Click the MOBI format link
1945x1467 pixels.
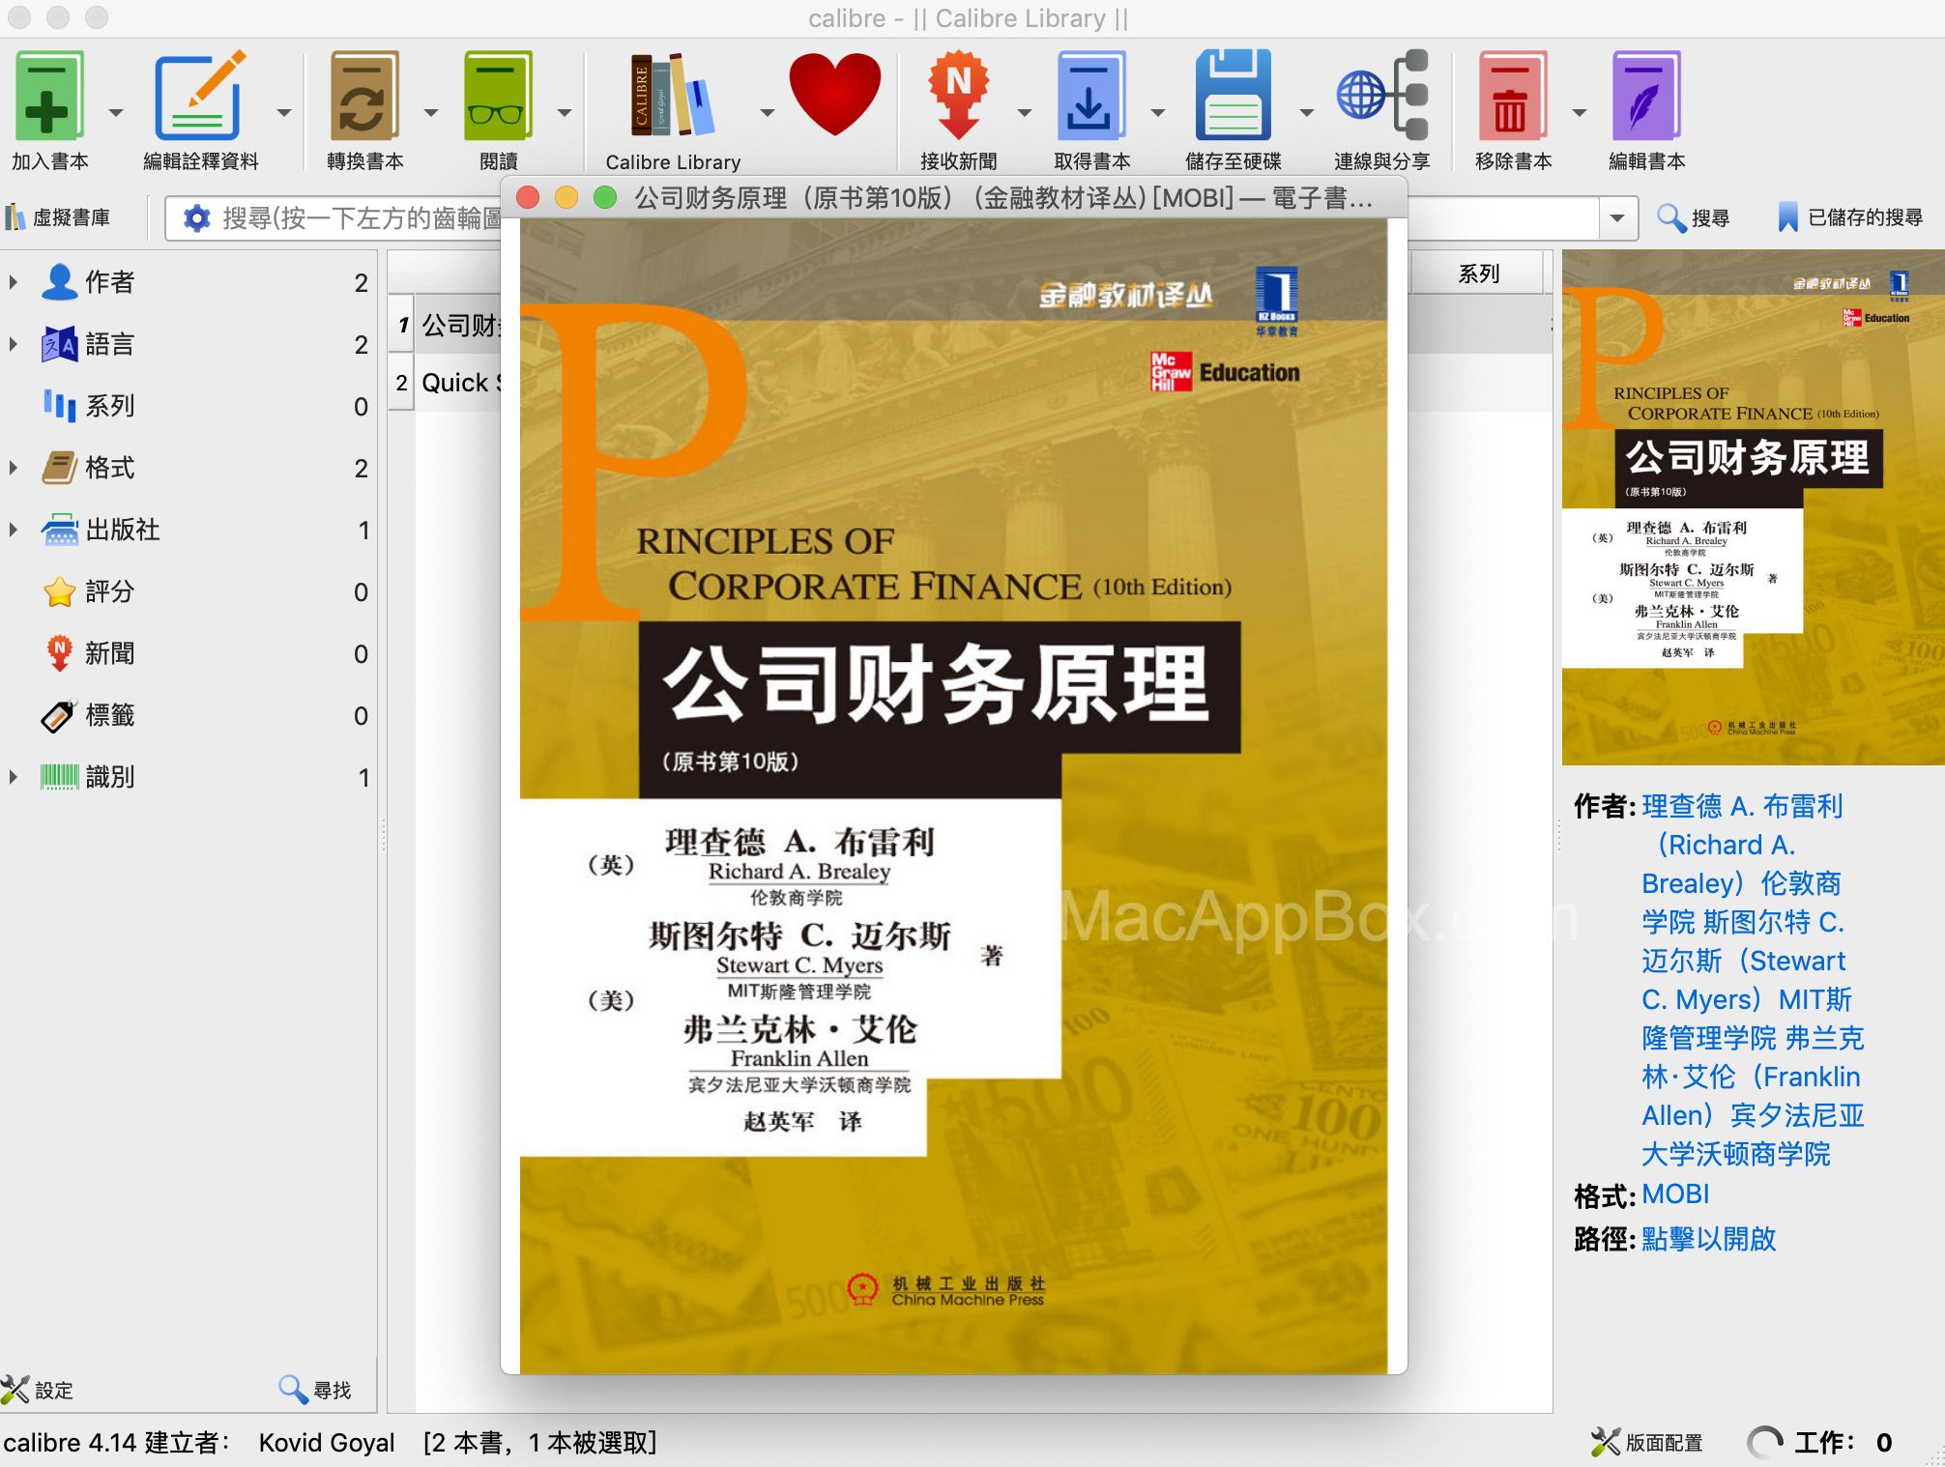(x=1675, y=1194)
